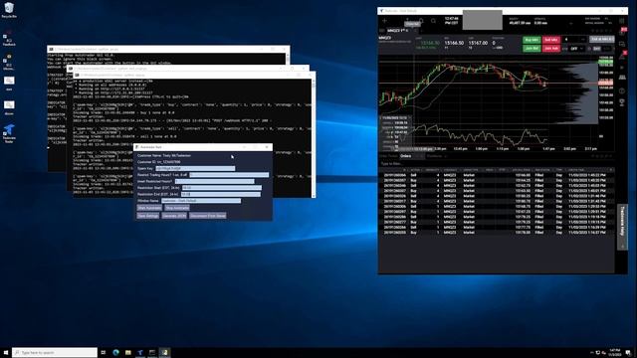Focus the Invert Restricted Hours input field
The height and width of the screenshot is (358, 637).
(x=215, y=181)
